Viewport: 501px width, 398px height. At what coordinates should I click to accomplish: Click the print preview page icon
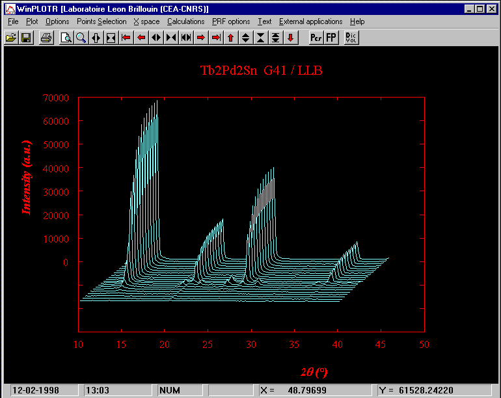click(x=66, y=38)
